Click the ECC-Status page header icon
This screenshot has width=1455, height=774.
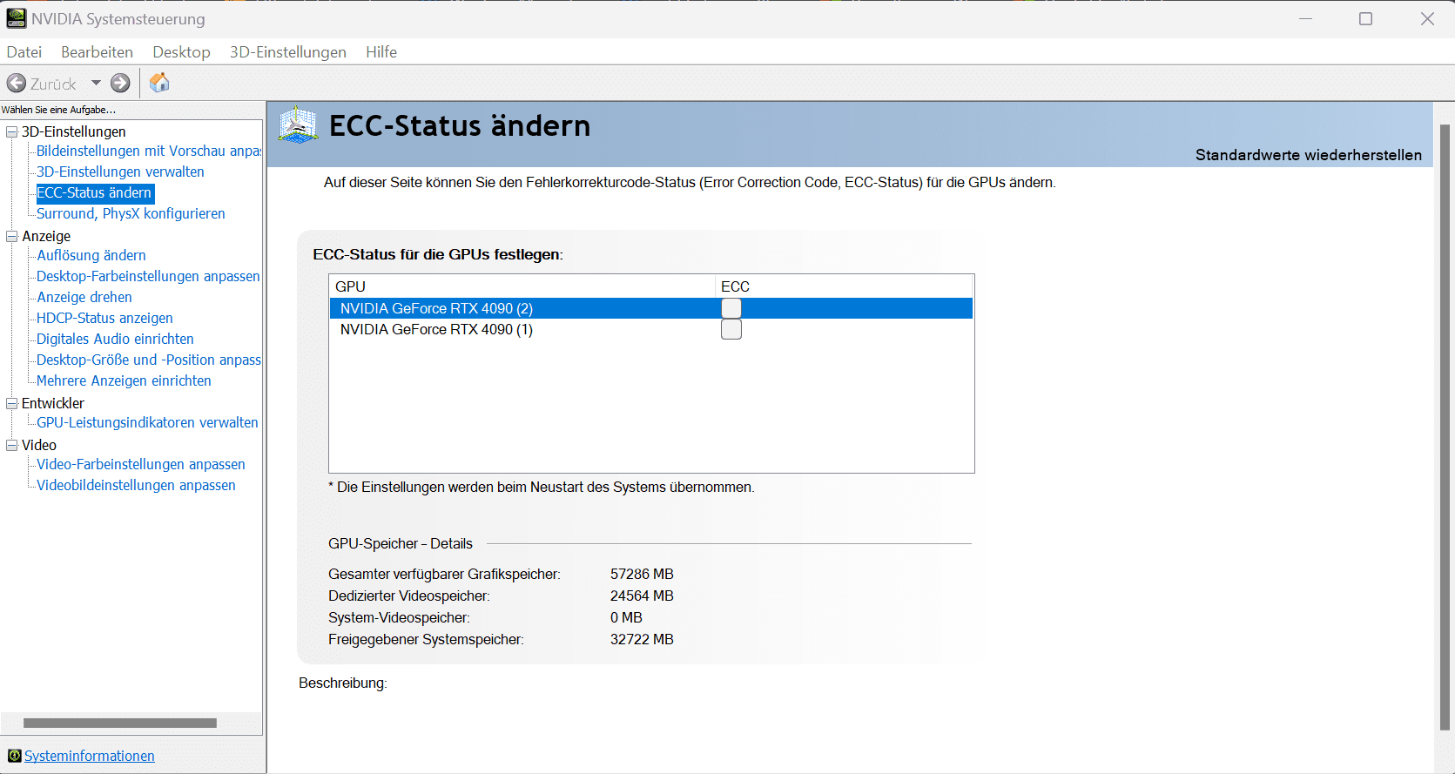point(298,126)
